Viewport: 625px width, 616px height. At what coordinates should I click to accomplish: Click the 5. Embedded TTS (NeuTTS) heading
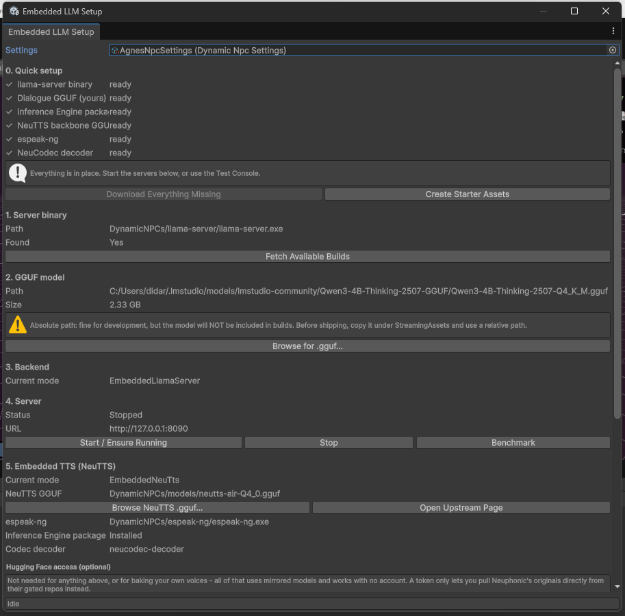point(61,466)
